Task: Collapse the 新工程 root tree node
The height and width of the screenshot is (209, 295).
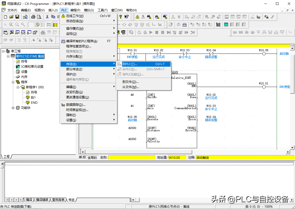Action: (x=3, y=51)
